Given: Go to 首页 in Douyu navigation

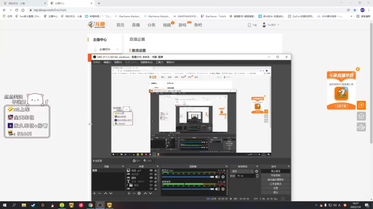Looking at the screenshot, I should coord(120,25).
